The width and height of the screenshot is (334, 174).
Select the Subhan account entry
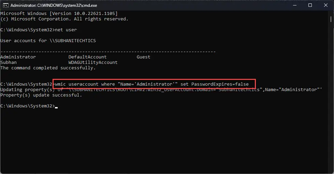[9, 63]
